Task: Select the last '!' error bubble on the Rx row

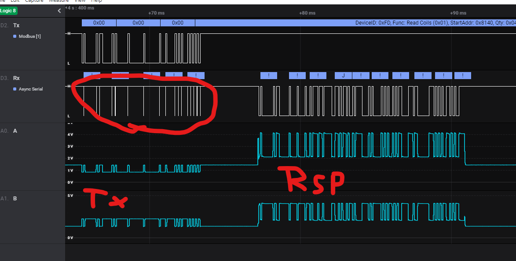Action: coord(463,76)
